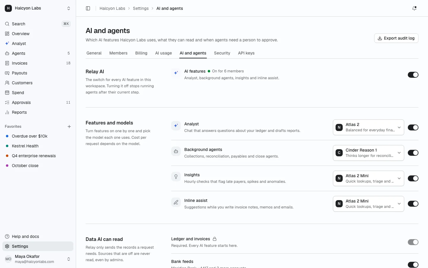Open the Inline assist model dropdown

pyautogui.click(x=368, y=204)
